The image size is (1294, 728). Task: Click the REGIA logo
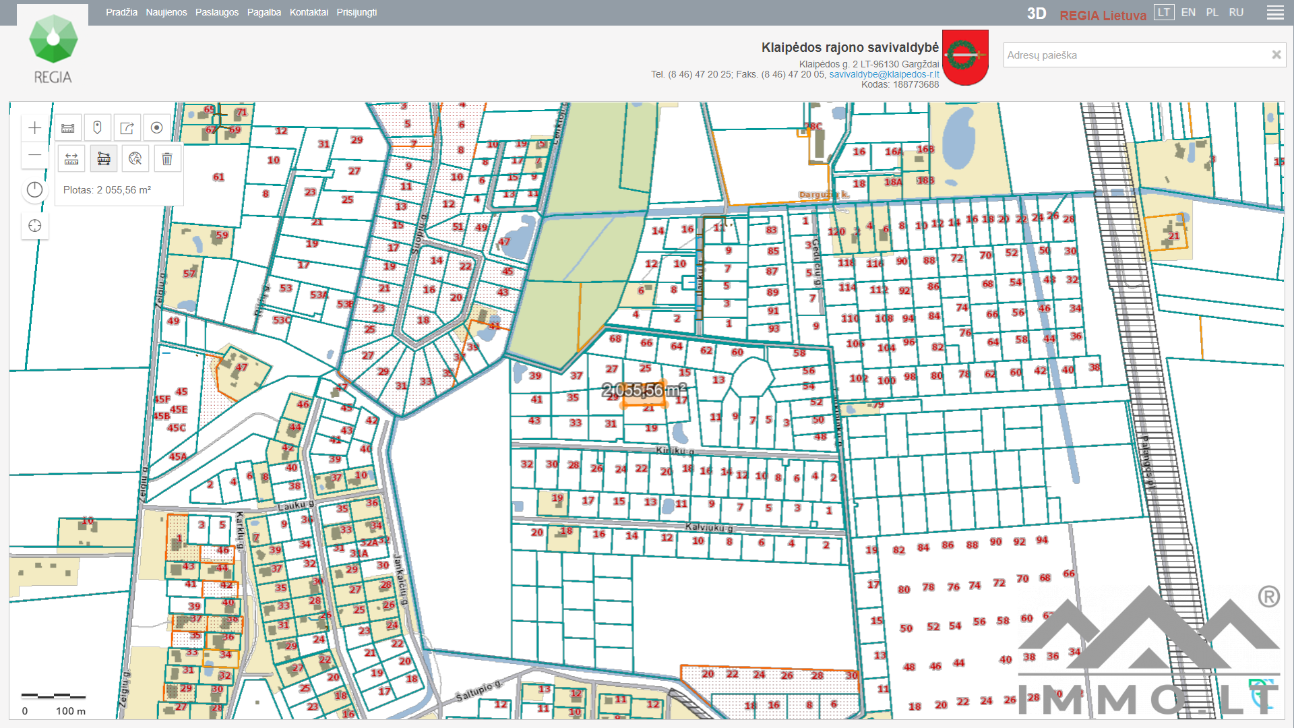53,49
